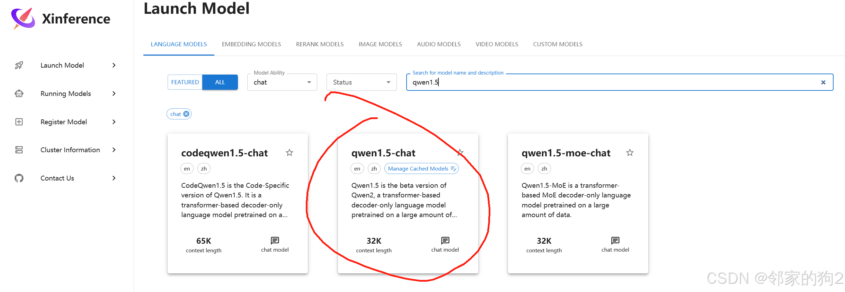Open the Image Models tab

click(x=380, y=44)
